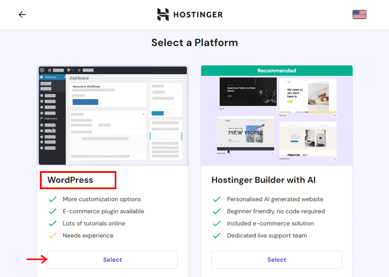Click checkmark beside Personalised AI generated website

pos(216,199)
